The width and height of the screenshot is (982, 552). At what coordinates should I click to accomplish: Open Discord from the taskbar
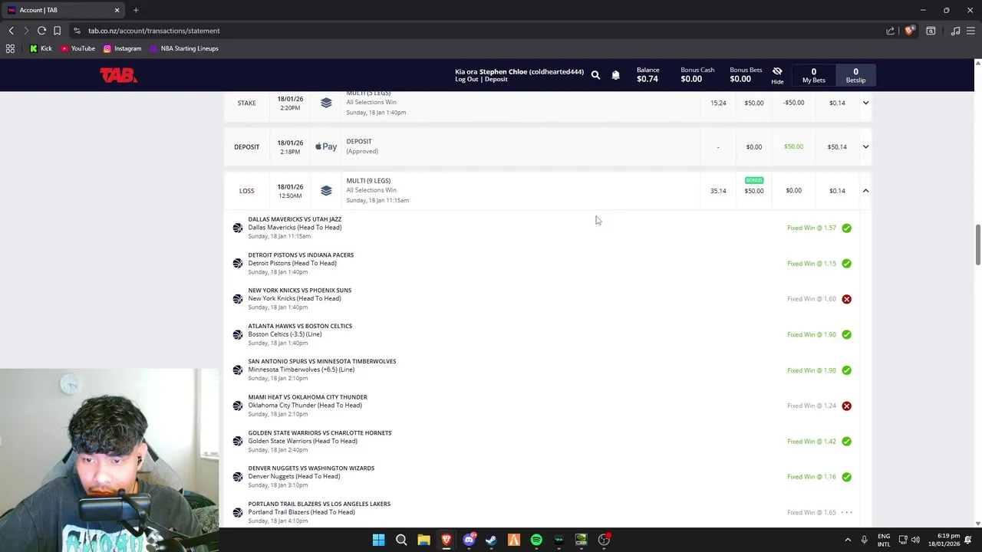tap(469, 540)
